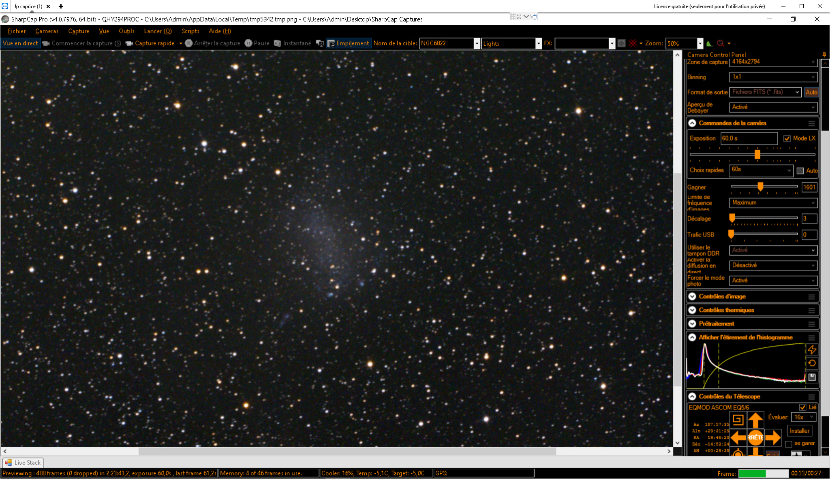This screenshot has width=830, height=479.
Task: Move the telescope right with the right arrow
Action: point(773,437)
